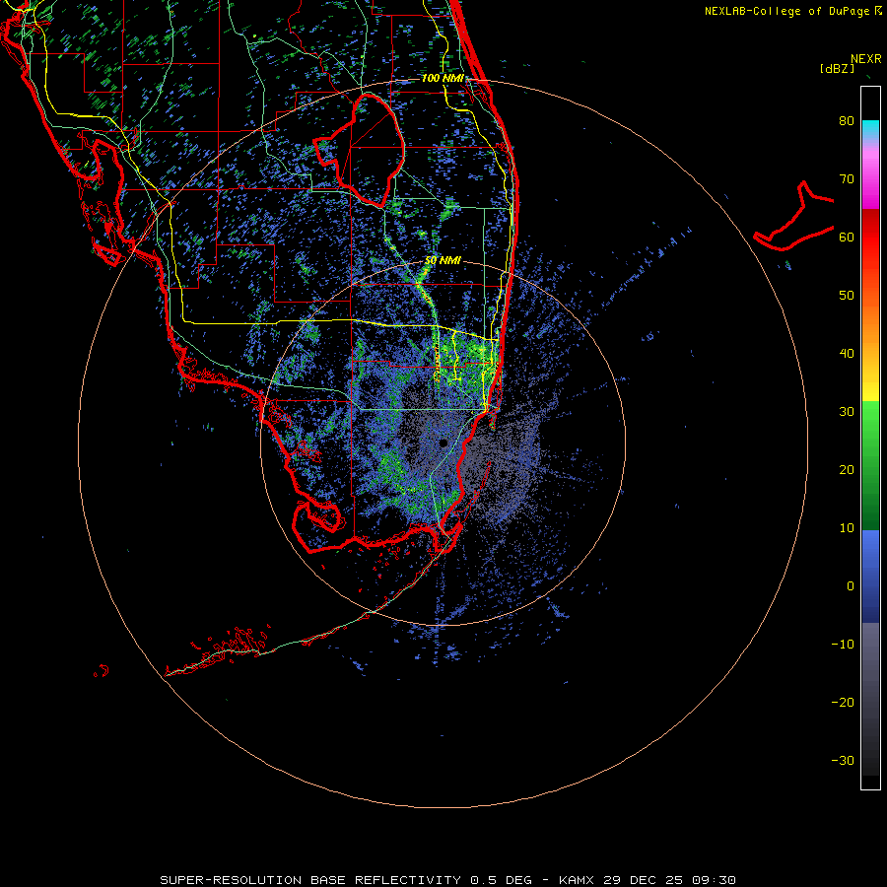Click the 100 NMI range ring label

[x=443, y=78]
